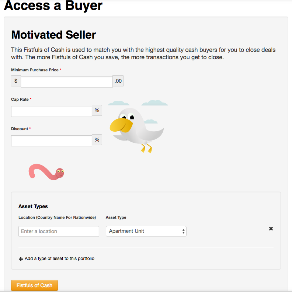Click the Motivated Seller heading
The image size is (292, 292).
point(53,35)
